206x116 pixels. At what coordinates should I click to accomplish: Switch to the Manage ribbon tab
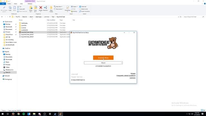tap(30, 4)
